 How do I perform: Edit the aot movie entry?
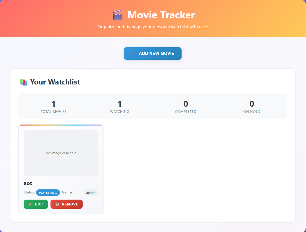(36, 204)
